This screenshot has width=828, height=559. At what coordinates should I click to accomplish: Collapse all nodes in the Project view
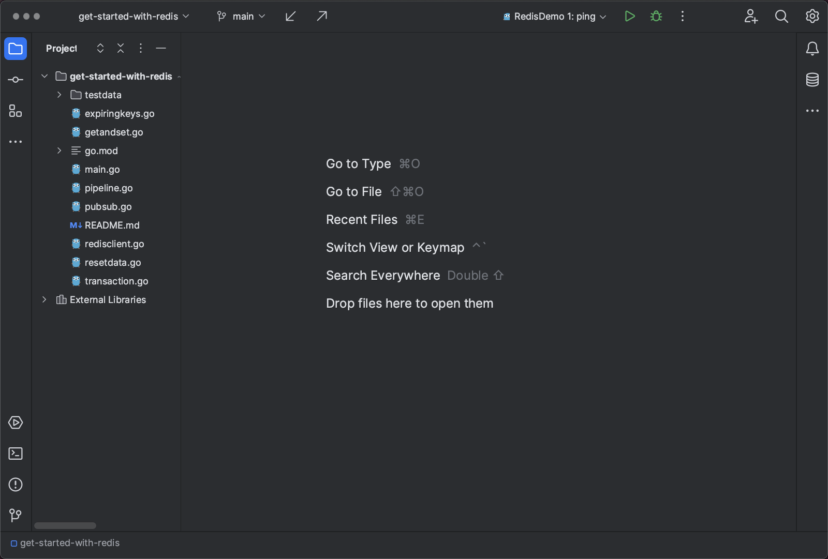click(120, 48)
